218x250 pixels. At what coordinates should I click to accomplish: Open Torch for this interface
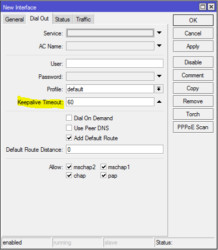pyautogui.click(x=193, y=114)
